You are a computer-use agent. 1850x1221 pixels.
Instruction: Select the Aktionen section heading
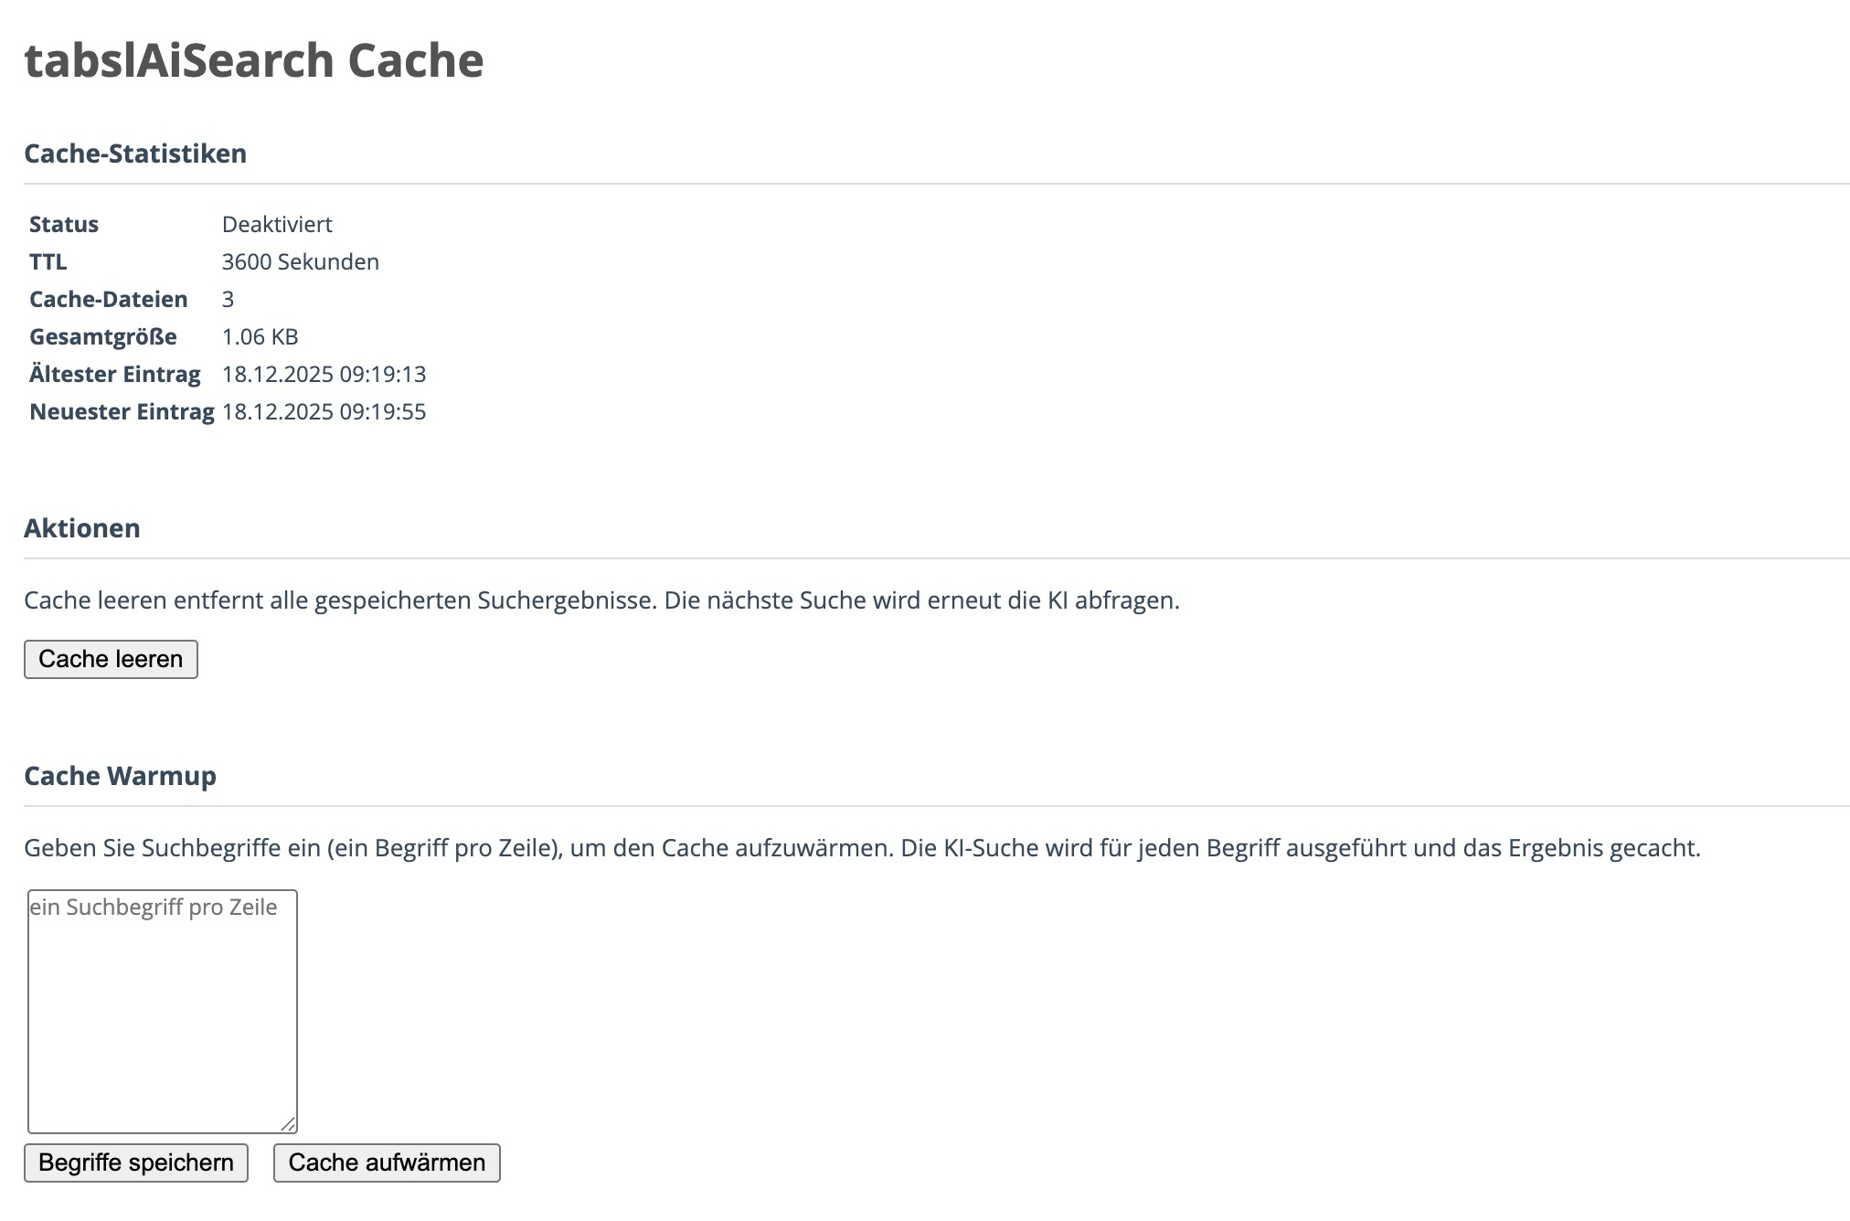82,528
